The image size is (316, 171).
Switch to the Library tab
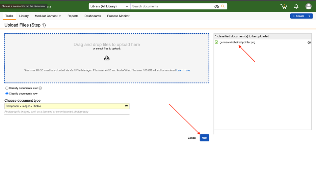point(24,16)
